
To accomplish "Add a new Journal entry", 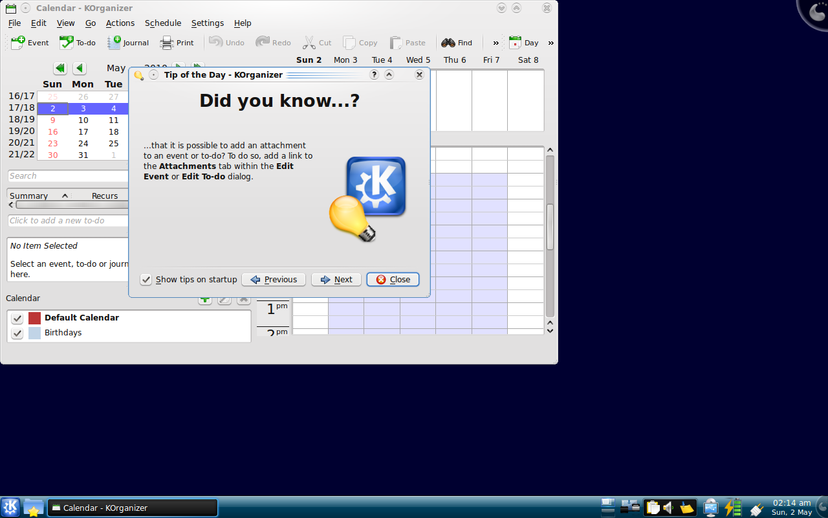I will (x=128, y=43).
